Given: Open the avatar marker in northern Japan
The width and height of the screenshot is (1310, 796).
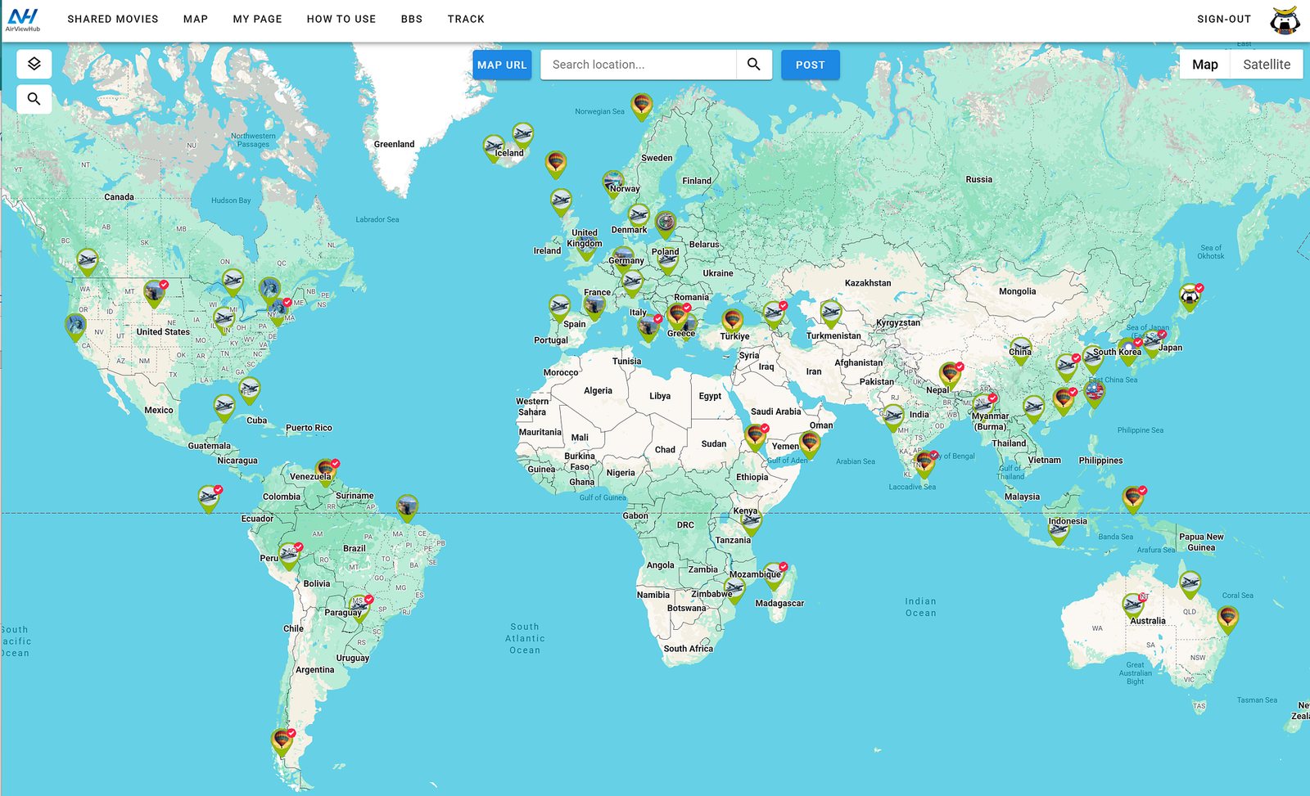Looking at the screenshot, I should pyautogui.click(x=1190, y=298).
